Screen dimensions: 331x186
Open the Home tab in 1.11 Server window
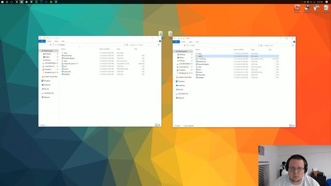pos(49,41)
